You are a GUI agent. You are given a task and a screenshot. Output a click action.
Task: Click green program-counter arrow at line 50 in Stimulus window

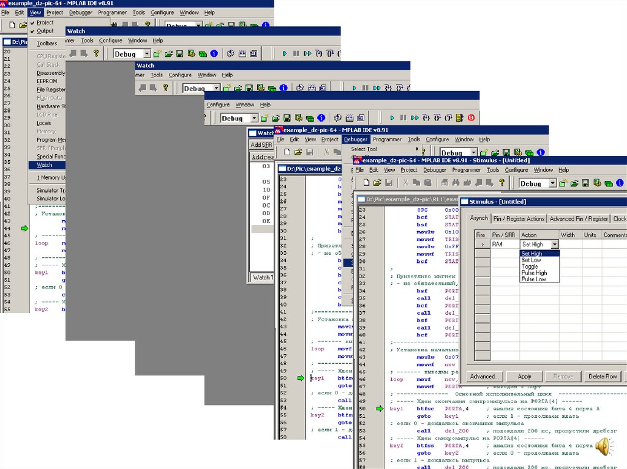pyautogui.click(x=380, y=408)
